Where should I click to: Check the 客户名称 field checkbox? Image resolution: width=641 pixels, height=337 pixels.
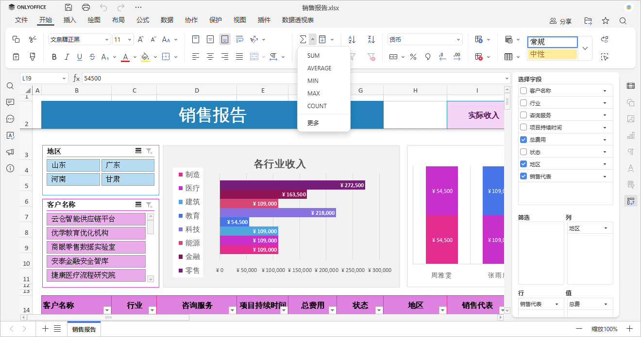pyautogui.click(x=523, y=91)
